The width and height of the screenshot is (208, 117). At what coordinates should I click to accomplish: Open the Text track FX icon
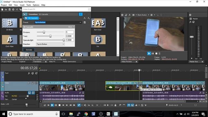click(x=29, y=73)
